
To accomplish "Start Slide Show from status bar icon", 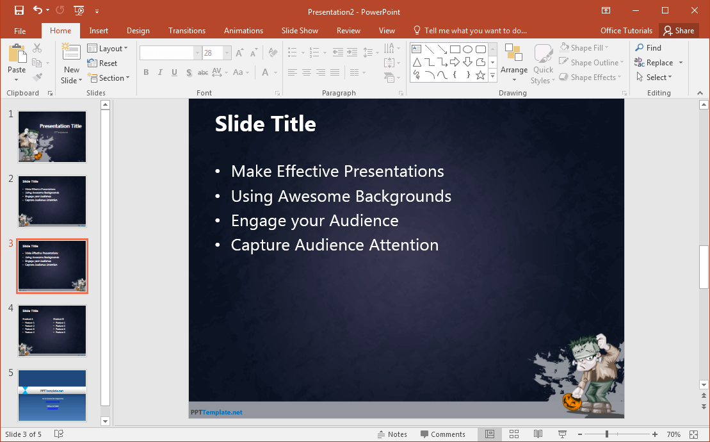I will click(x=563, y=434).
